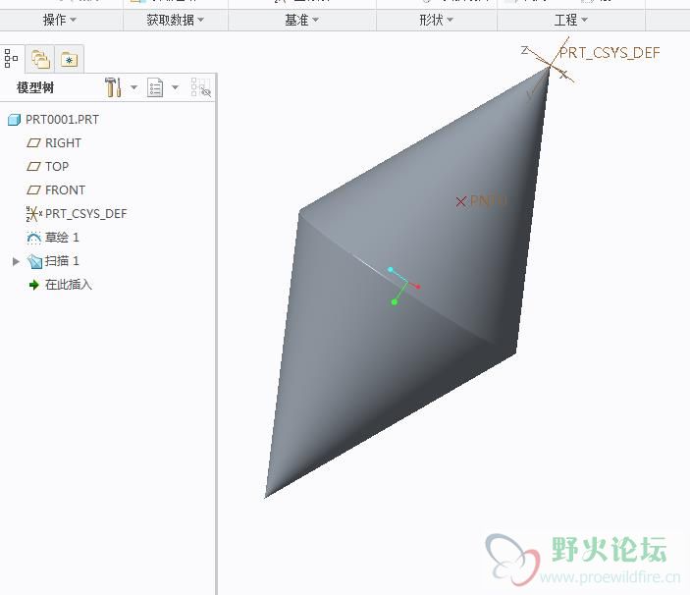Click the 扫描 1 sweep icon
The height and width of the screenshot is (595, 690).
34,262
